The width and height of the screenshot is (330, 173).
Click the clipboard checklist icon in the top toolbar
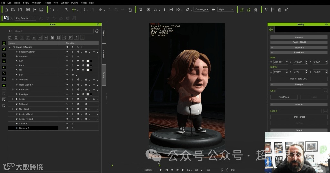click(x=279, y=9)
